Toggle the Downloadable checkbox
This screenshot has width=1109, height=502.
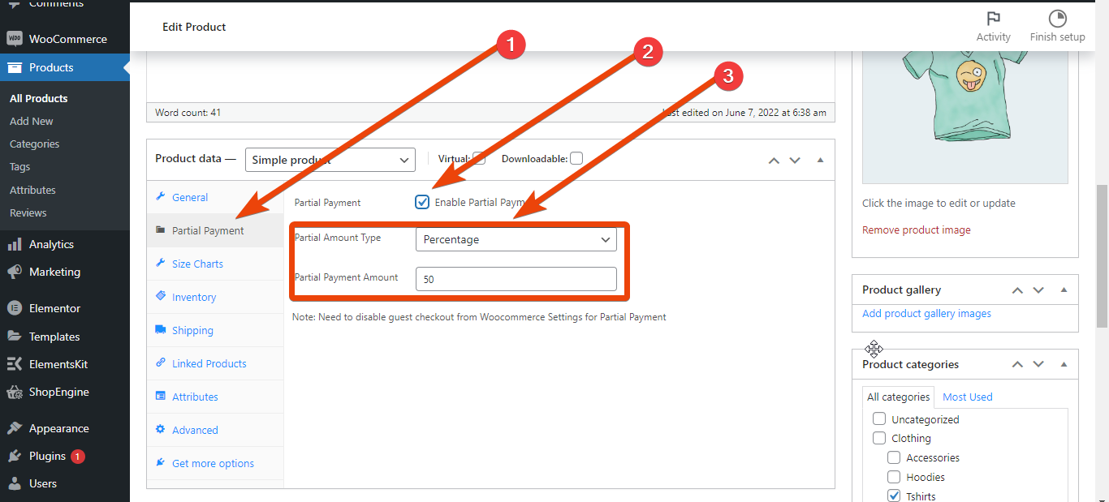point(576,158)
